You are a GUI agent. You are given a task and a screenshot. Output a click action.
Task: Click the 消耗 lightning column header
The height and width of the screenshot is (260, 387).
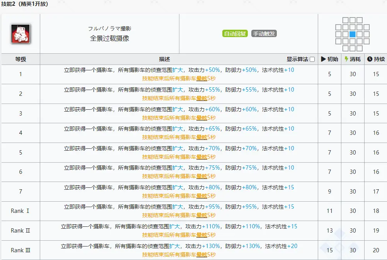click(353, 59)
